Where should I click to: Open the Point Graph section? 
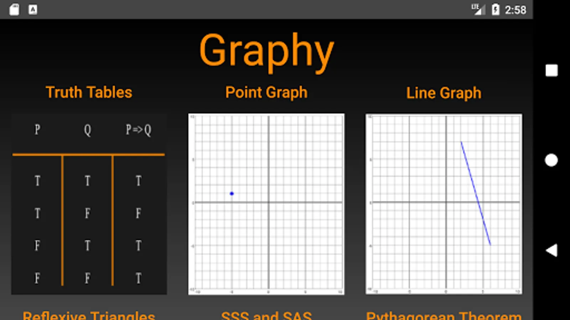(266, 93)
